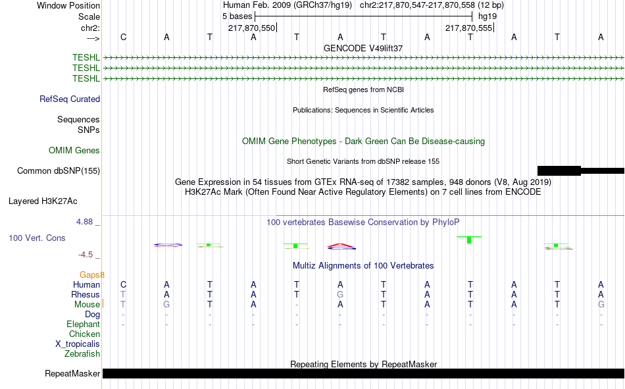Screen dimensions: 625x389
Task: Click the Rhesus G mismatch base
Action: 340,294
